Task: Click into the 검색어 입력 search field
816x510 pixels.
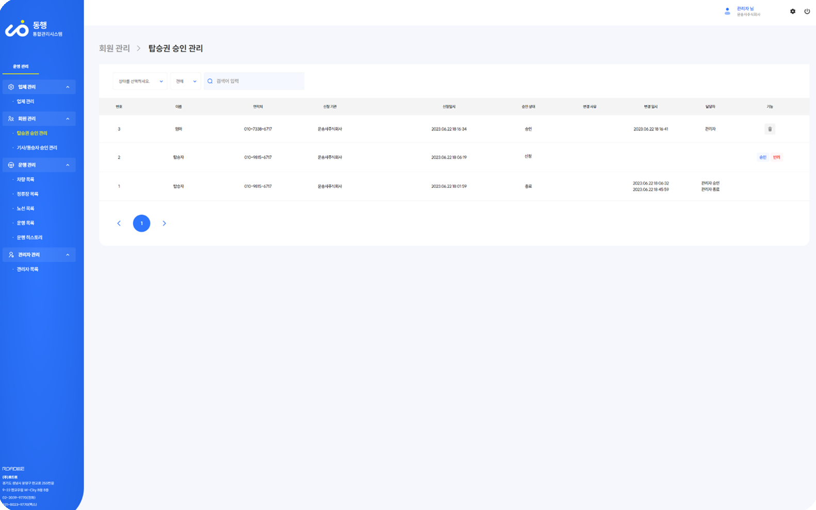Action: point(254,81)
